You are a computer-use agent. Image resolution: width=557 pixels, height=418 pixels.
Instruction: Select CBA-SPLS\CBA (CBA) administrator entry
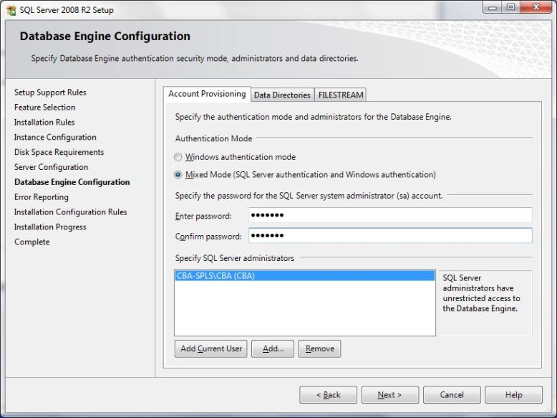click(x=305, y=276)
